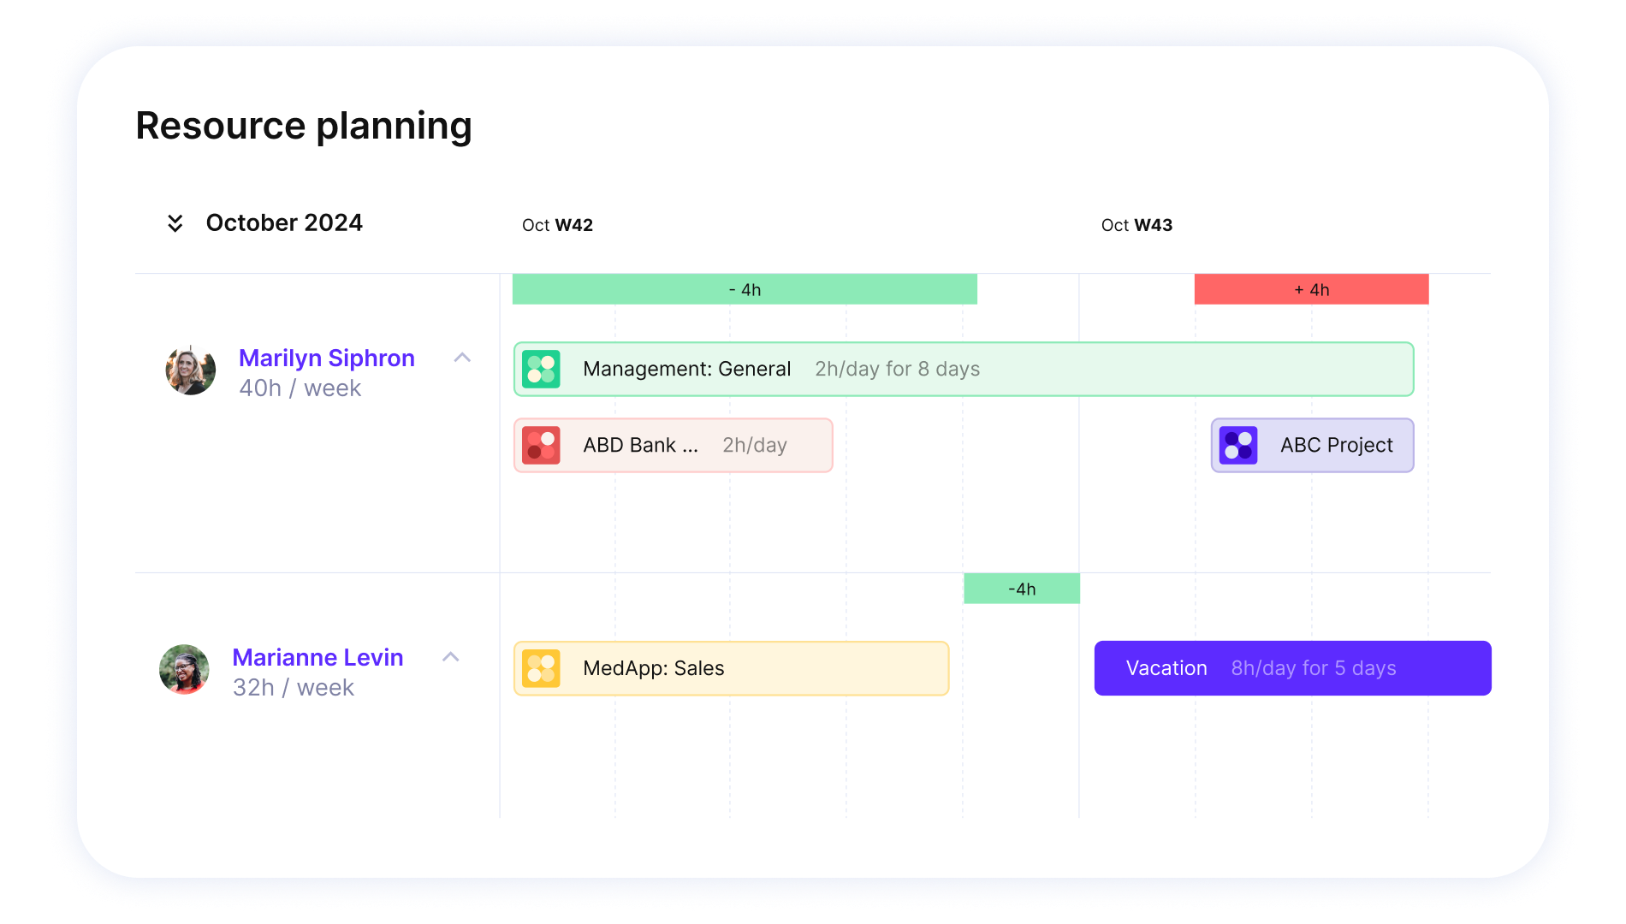
Task: Select the Oct W43 week header
Action: (1136, 225)
